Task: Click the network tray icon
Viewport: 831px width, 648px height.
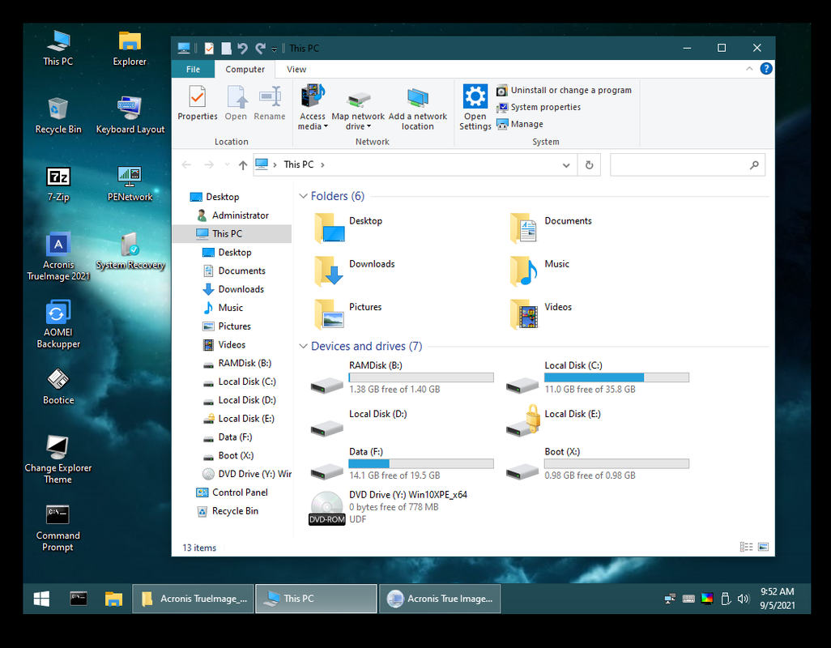Action: [670, 599]
